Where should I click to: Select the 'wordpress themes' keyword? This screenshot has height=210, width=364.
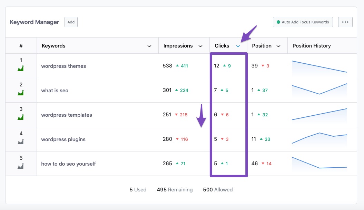(63, 66)
